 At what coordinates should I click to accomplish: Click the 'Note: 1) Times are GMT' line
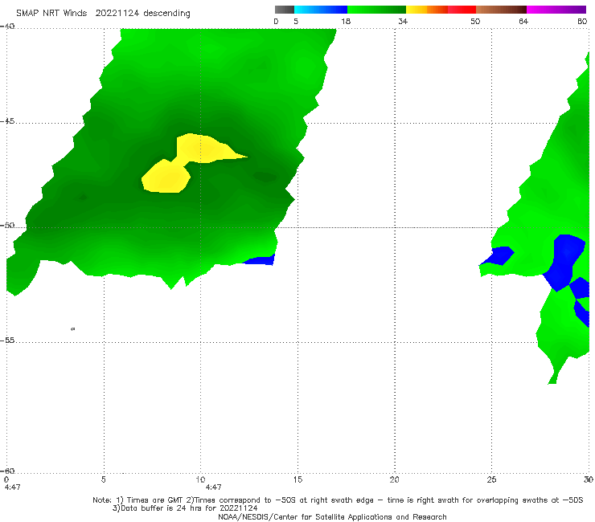pyautogui.click(x=338, y=500)
